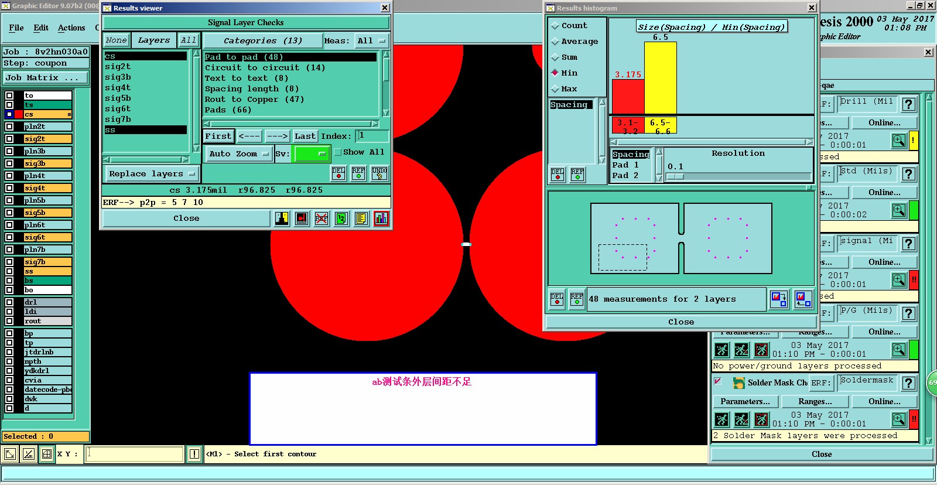This screenshot has width=937, height=485.
Task: Click the black-yellow figure icon beside Close
Action: 282,218
